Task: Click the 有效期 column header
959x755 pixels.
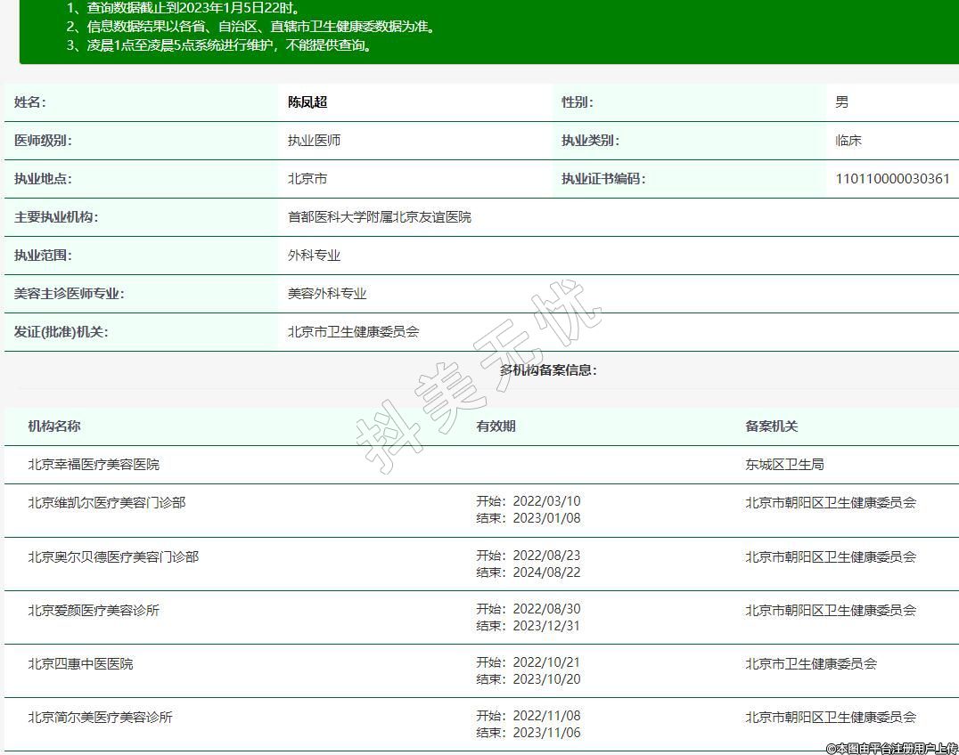Action: coord(496,426)
